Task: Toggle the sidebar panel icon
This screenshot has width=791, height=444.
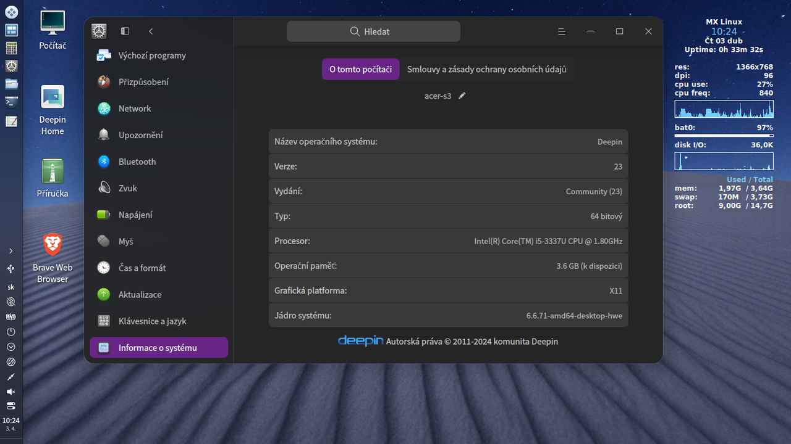Action: (125, 31)
